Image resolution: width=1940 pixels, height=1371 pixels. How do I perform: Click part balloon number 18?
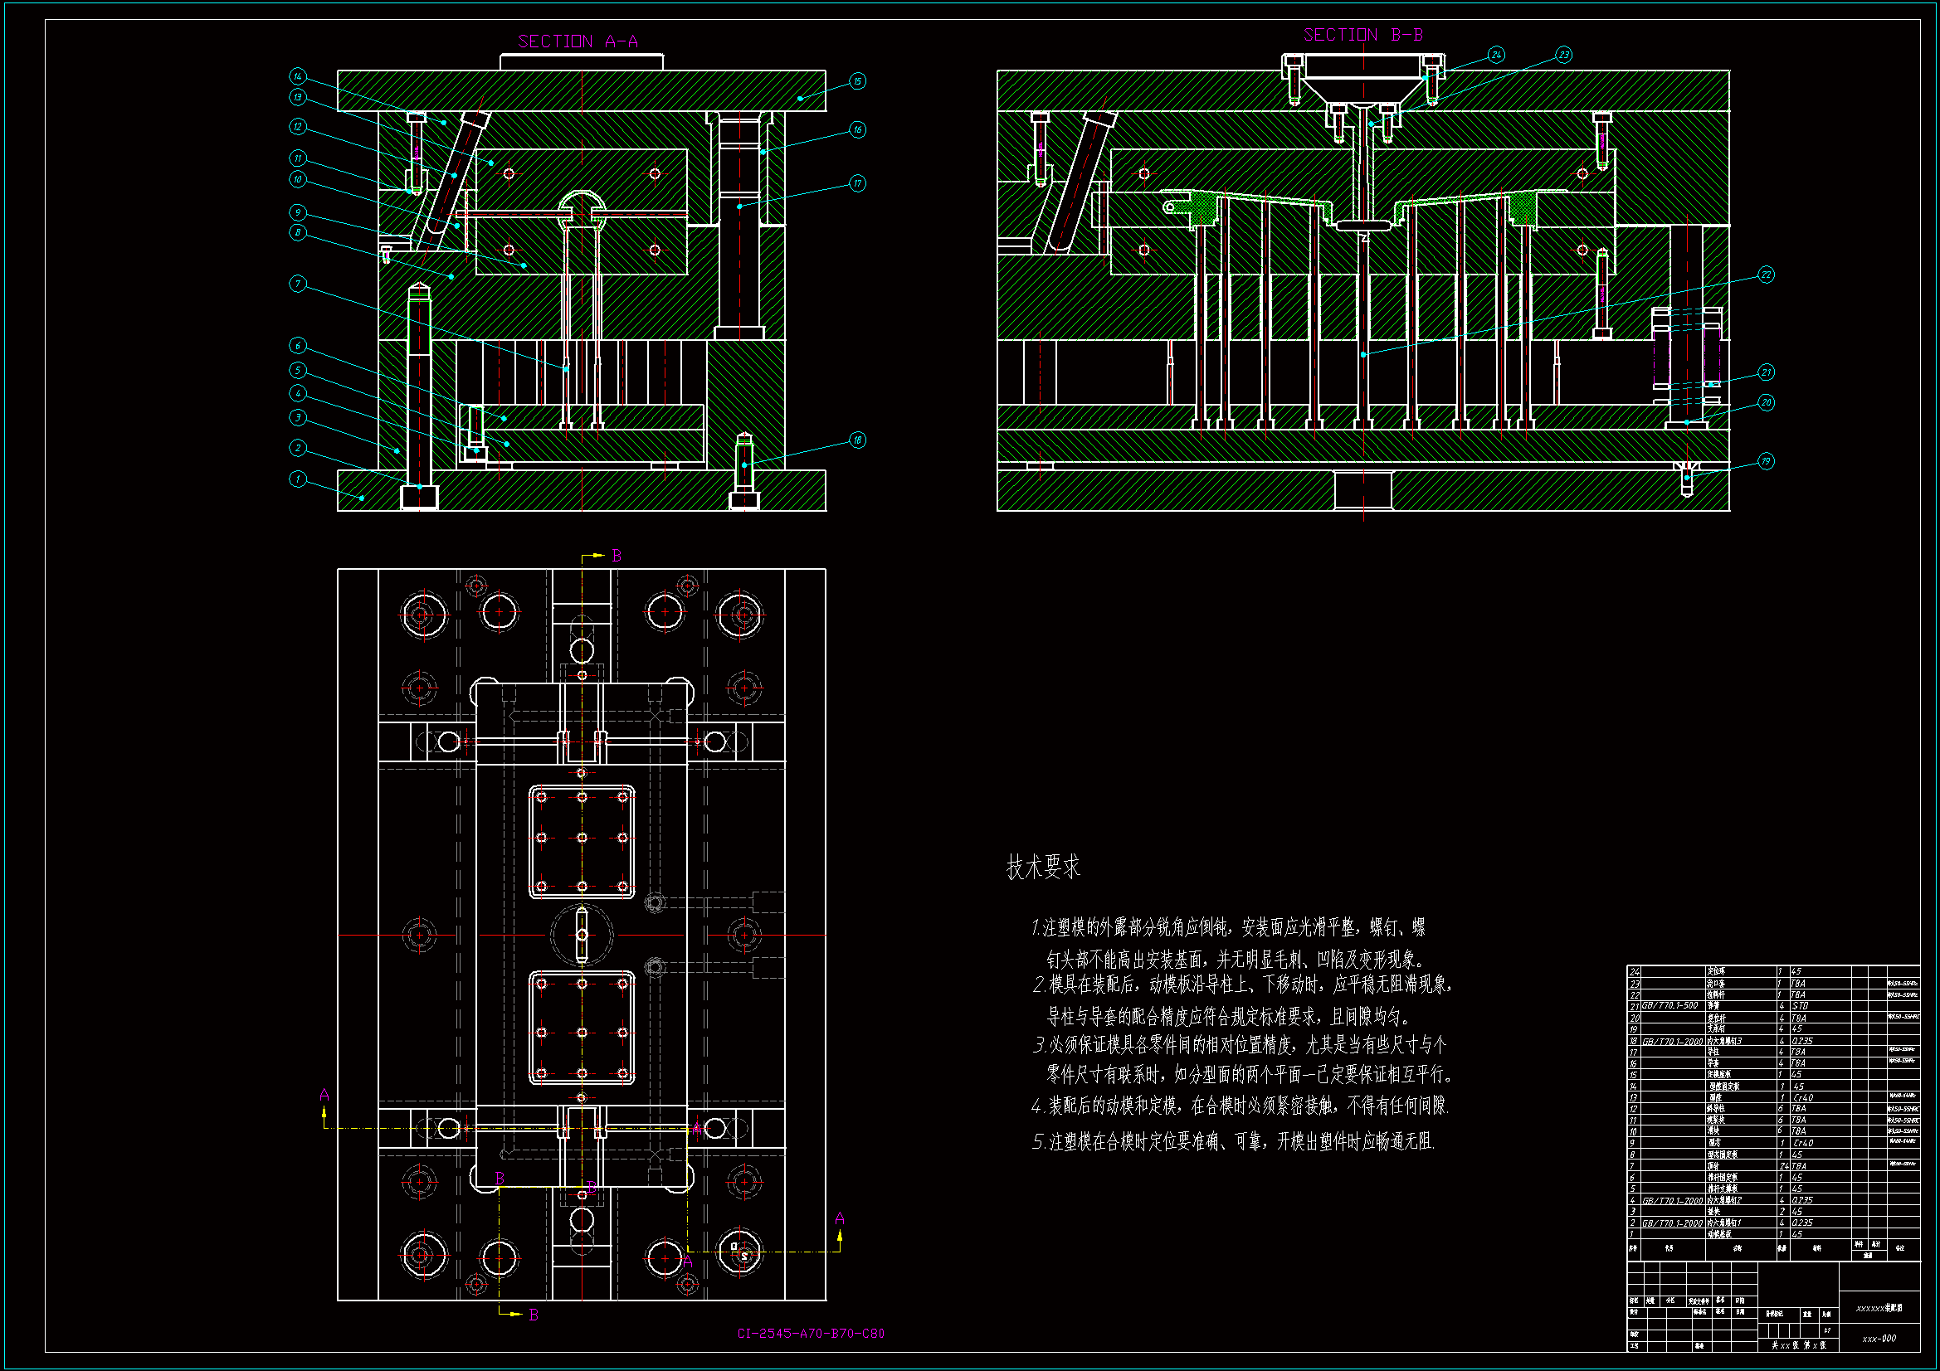click(x=857, y=440)
